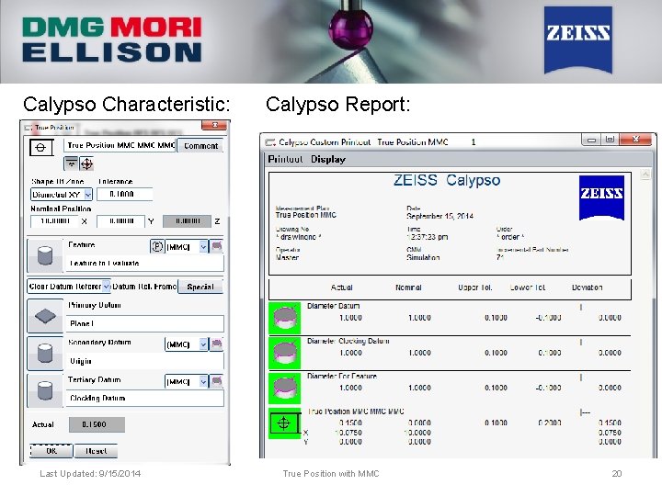
Task: Click the Actual column header in report
Action: 341,287
